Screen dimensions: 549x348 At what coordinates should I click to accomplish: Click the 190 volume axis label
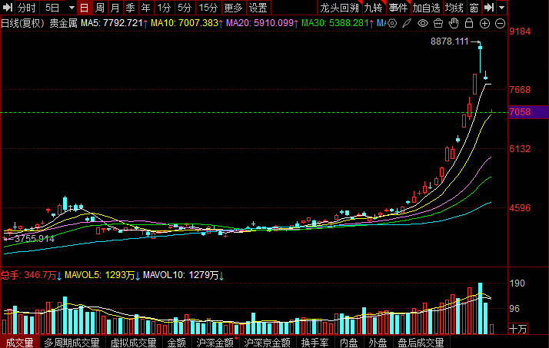tap(517, 283)
